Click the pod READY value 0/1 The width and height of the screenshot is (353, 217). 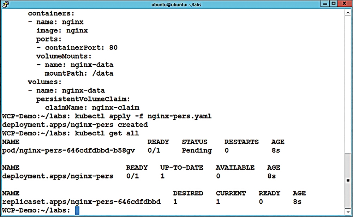point(154,151)
